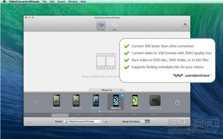Select the Convert mode icon
Image resolution: width=223 pixels, height=139 pixels.
pyautogui.click(x=101, y=26)
